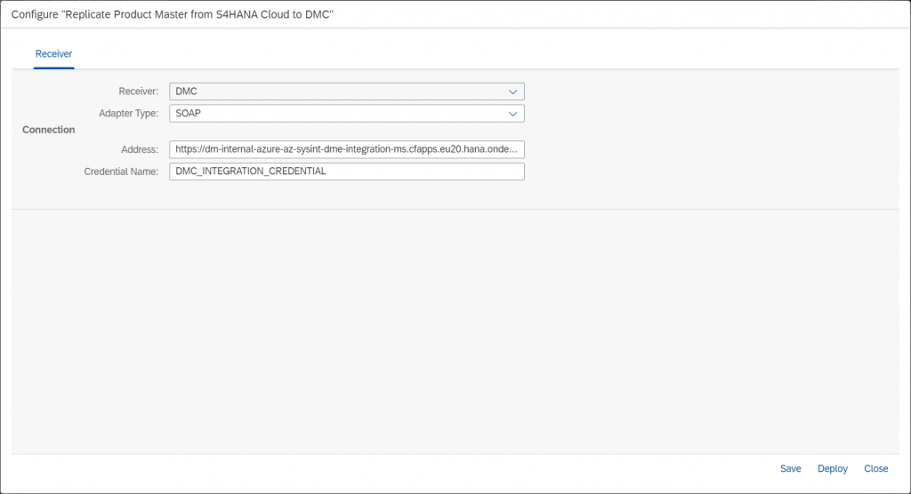Click the "Adapter Type:" field label
The width and height of the screenshot is (911, 494).
(128, 113)
